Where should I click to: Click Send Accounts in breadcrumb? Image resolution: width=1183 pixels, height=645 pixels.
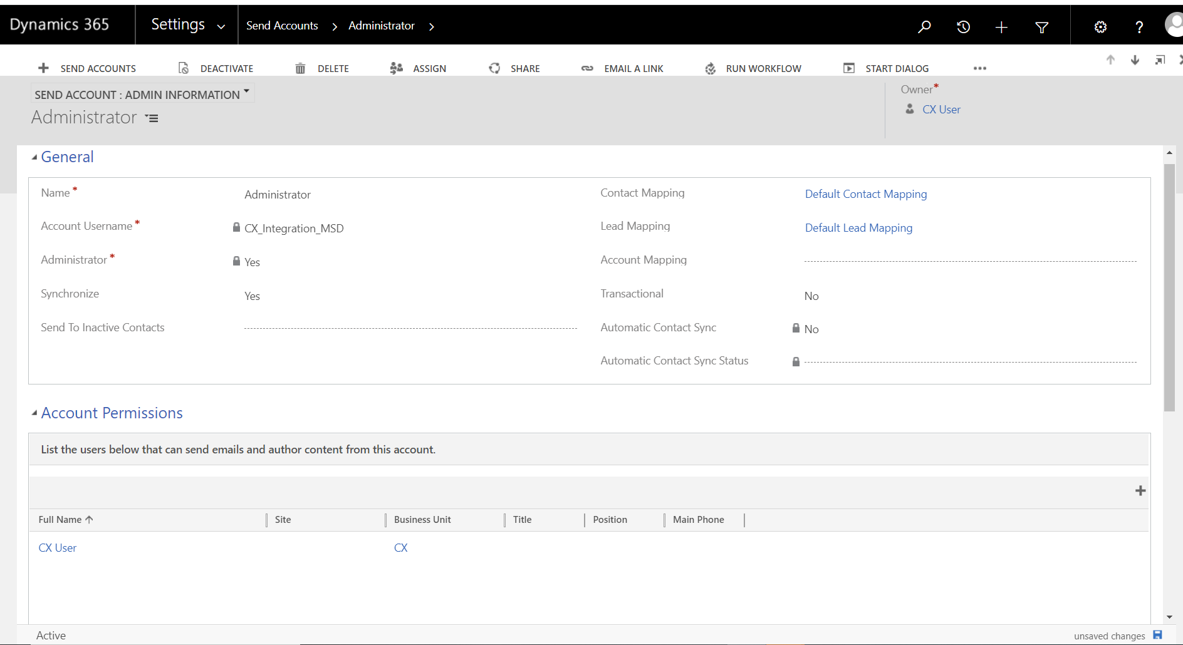click(282, 26)
